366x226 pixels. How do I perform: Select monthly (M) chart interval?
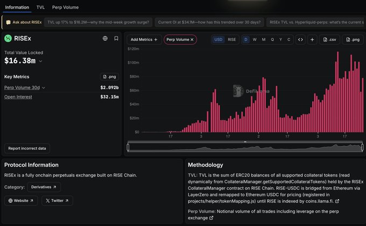click(264, 40)
